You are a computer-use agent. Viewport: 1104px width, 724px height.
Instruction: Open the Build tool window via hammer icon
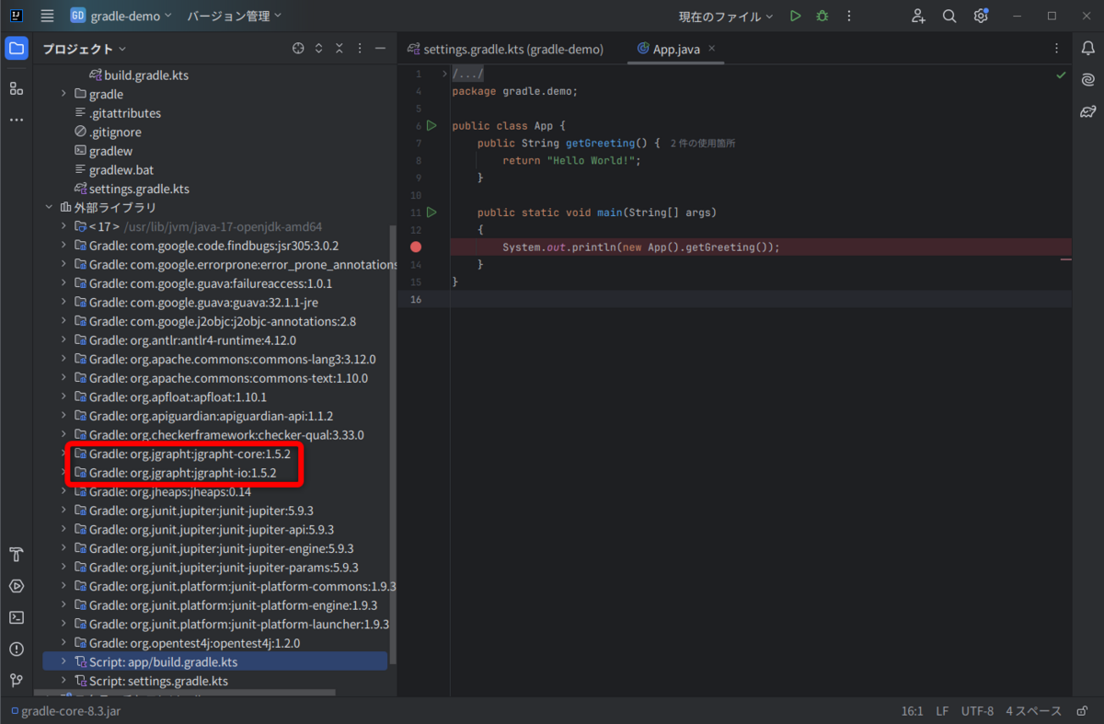point(16,555)
